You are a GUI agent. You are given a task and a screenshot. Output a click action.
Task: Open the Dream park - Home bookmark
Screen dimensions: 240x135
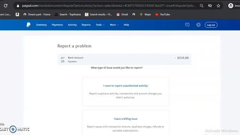(x=37, y=14)
